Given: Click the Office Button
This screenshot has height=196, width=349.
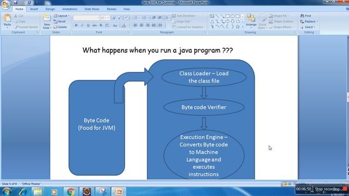Looking at the screenshot, I should coord(5,4).
